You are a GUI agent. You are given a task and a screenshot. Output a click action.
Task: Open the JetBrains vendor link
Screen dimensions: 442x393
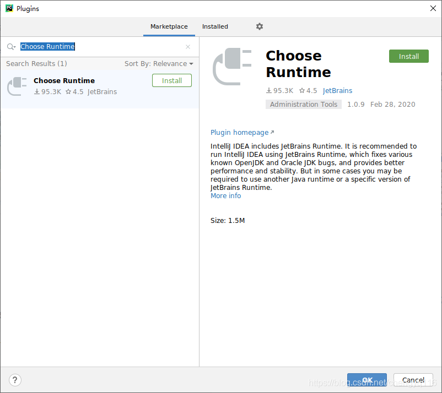pyautogui.click(x=337, y=91)
